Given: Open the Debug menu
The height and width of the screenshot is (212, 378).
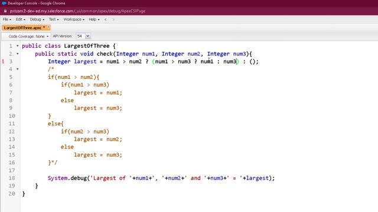Looking at the screenshot, I should tap(37, 19).
